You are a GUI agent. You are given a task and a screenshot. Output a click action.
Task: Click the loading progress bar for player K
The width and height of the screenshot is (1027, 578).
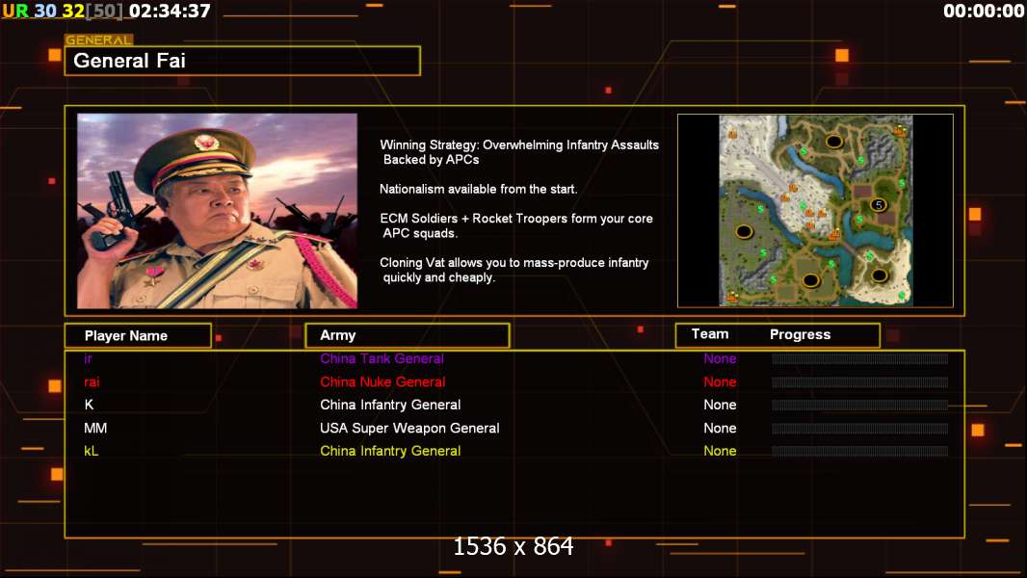pos(859,406)
